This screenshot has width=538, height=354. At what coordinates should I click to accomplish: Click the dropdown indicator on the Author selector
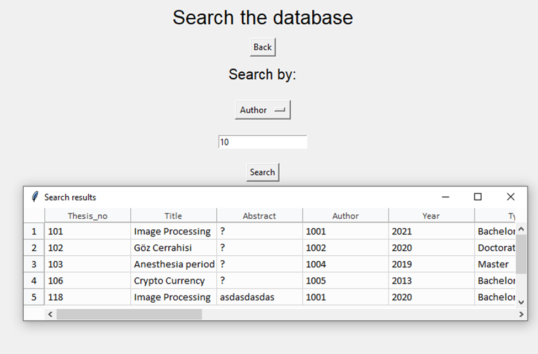[280, 110]
